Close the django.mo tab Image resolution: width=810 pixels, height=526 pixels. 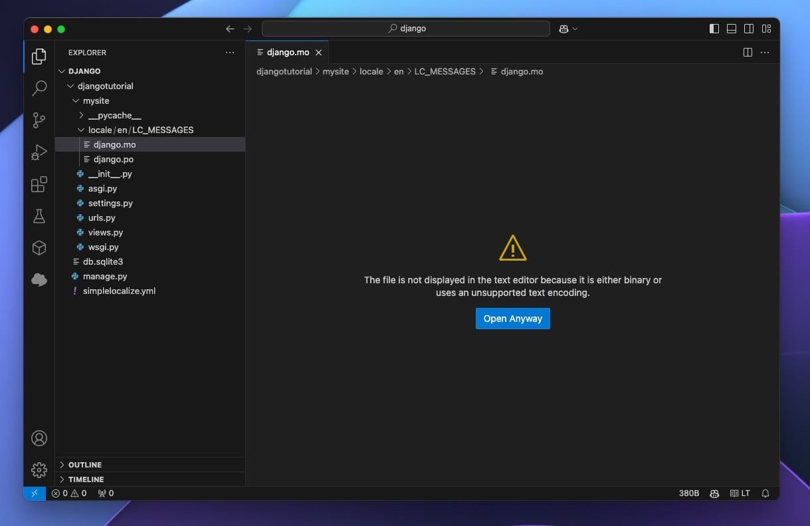point(318,52)
